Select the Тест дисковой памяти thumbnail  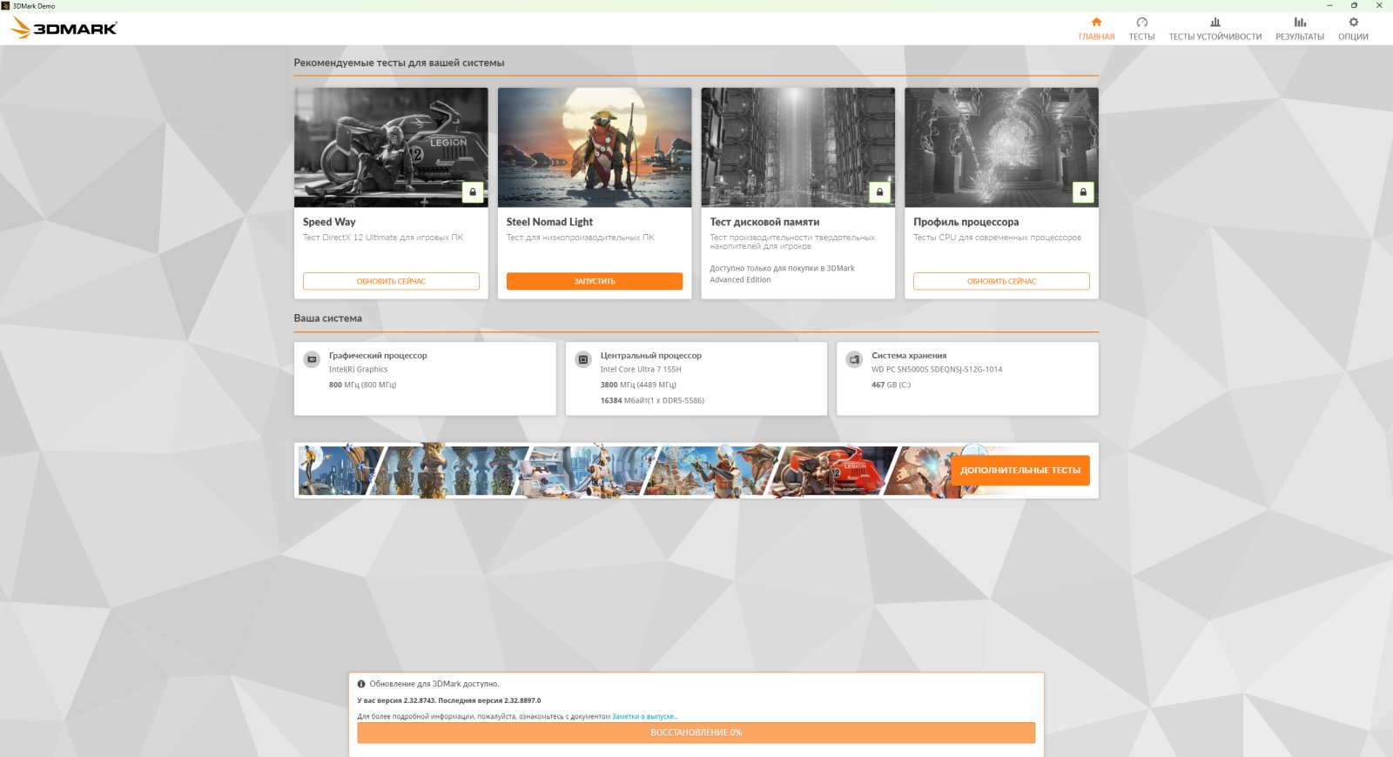click(x=798, y=147)
